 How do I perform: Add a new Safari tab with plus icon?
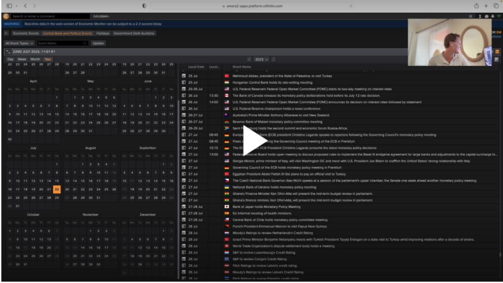click(x=486, y=6)
